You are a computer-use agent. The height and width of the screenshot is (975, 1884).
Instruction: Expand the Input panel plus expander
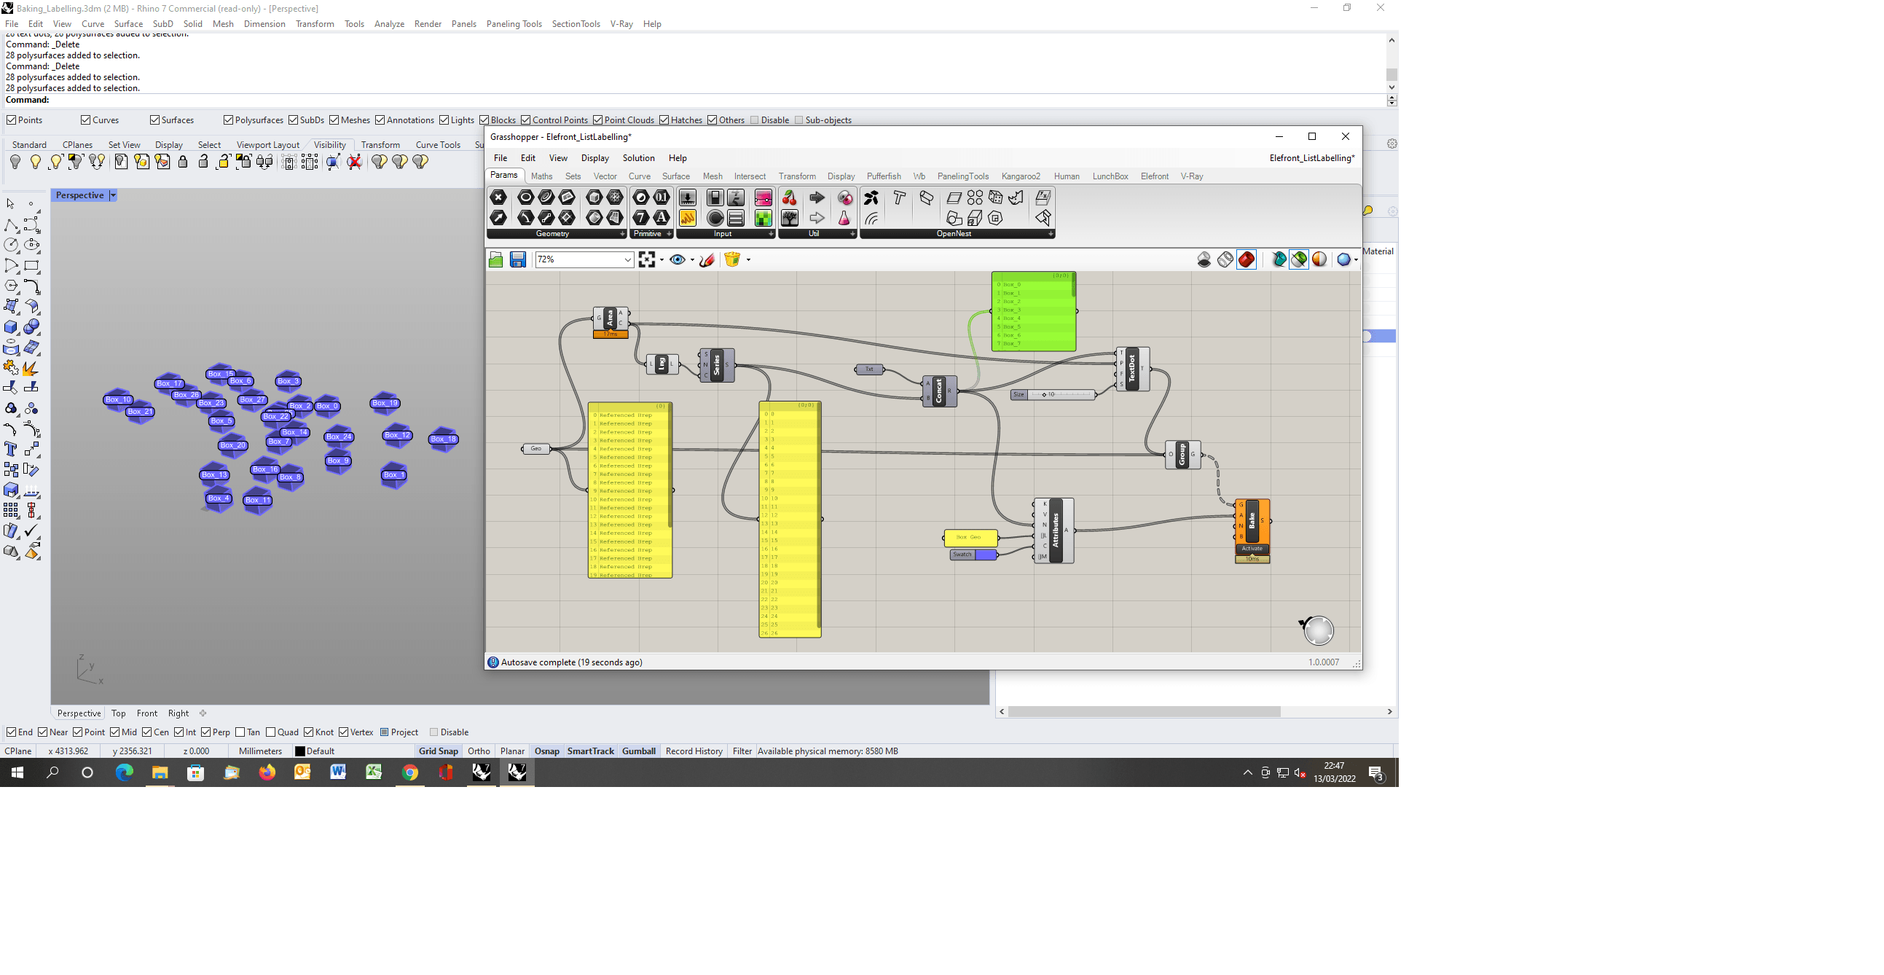pyautogui.click(x=770, y=234)
